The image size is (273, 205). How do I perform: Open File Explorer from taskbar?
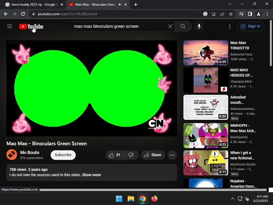coord(131,199)
